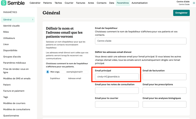Select Email pour les prescriptions field

click(164, 90)
